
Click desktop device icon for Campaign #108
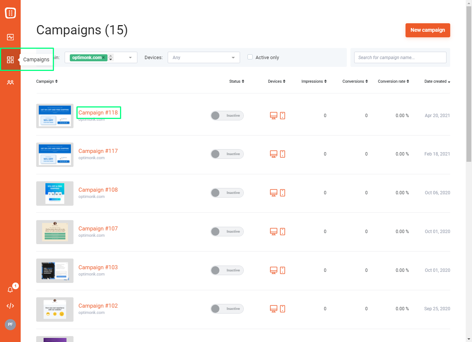click(x=274, y=193)
